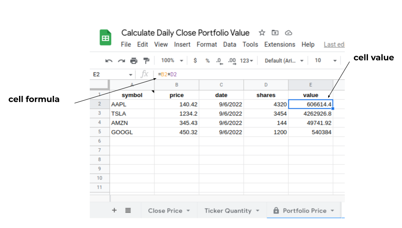The width and height of the screenshot is (402, 228).
Task: Open the all sheets list icon
Action: [128, 210]
